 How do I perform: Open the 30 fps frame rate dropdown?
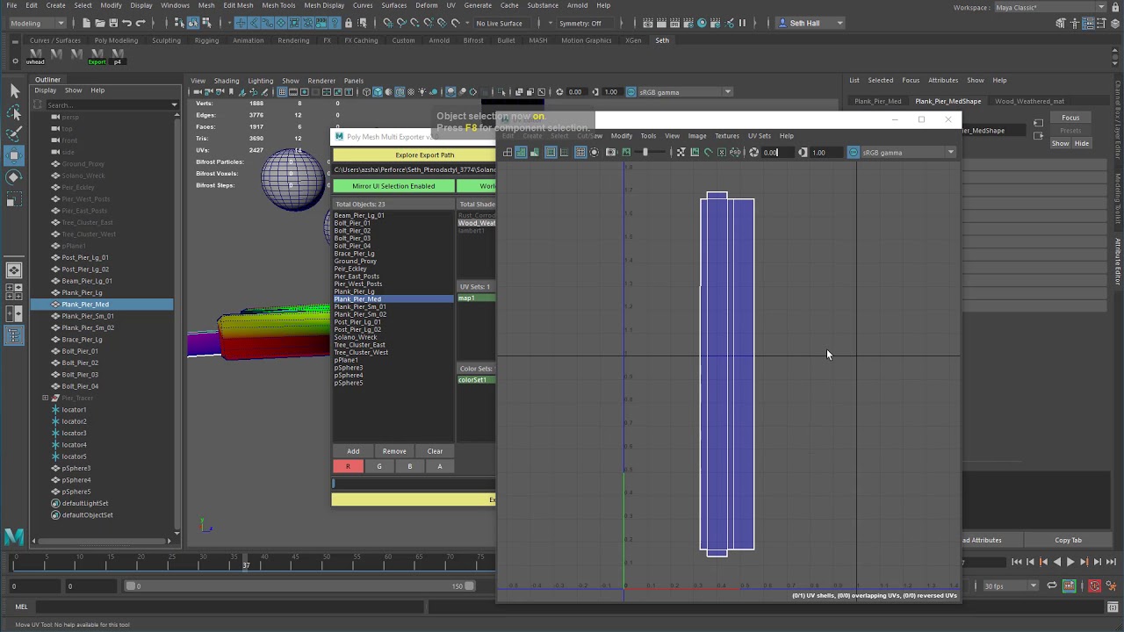[x=1010, y=585]
